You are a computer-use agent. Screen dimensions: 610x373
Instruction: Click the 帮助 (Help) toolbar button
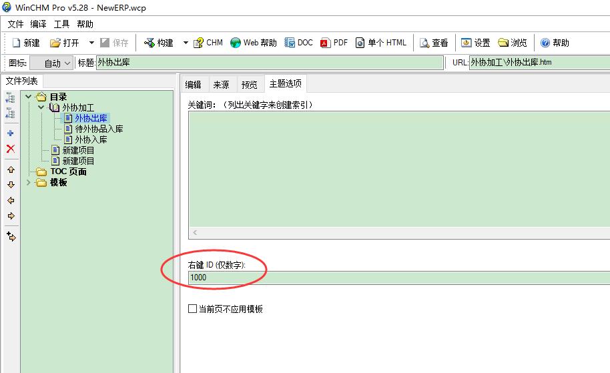click(x=555, y=43)
